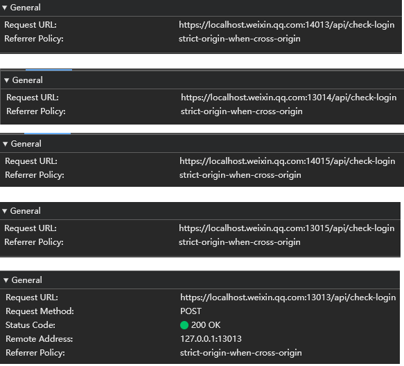Image resolution: width=404 pixels, height=366 pixels.
Task: Click the 200 OK status code text
Action: point(206,325)
